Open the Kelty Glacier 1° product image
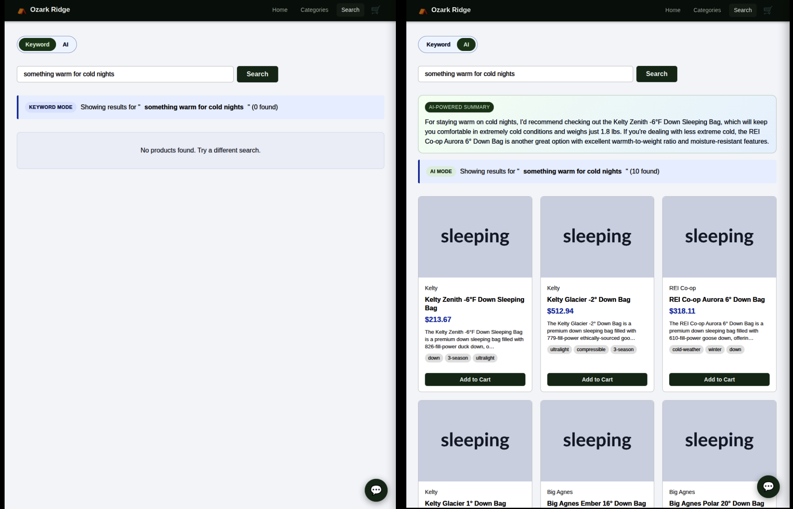Screen dimensions: 793x509 [475, 441]
